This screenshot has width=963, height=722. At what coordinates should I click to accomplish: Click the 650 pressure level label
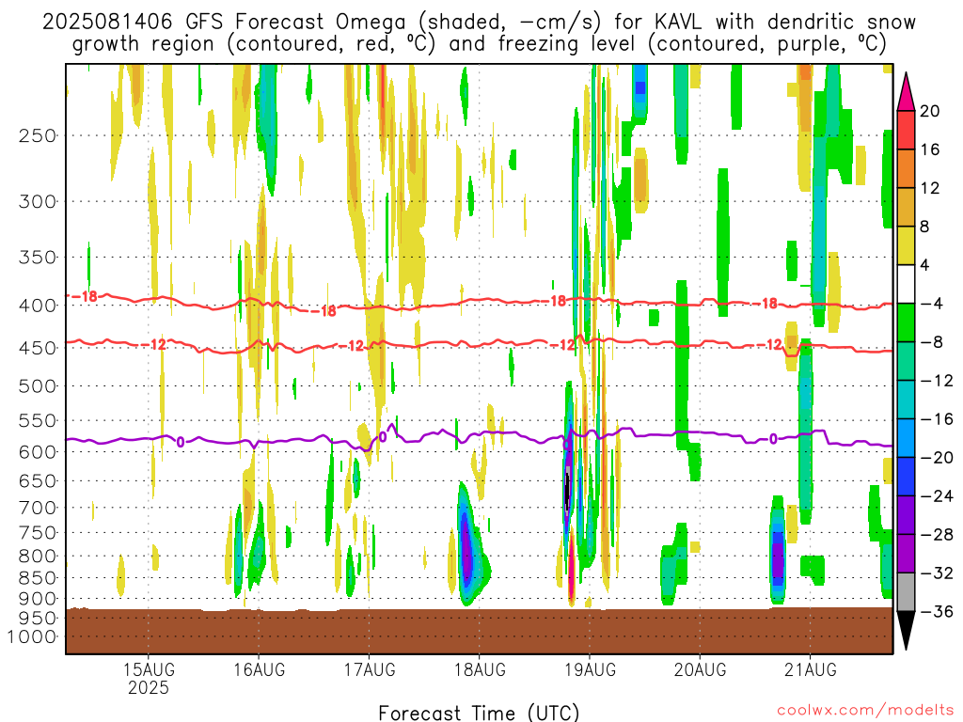coord(38,480)
